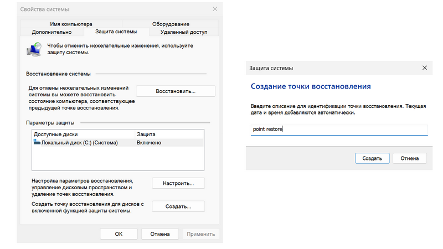Image resolution: width=443 pixels, height=249 pixels.
Task: Click the drive icon of Локальный диск (C:)
Action: [37, 143]
